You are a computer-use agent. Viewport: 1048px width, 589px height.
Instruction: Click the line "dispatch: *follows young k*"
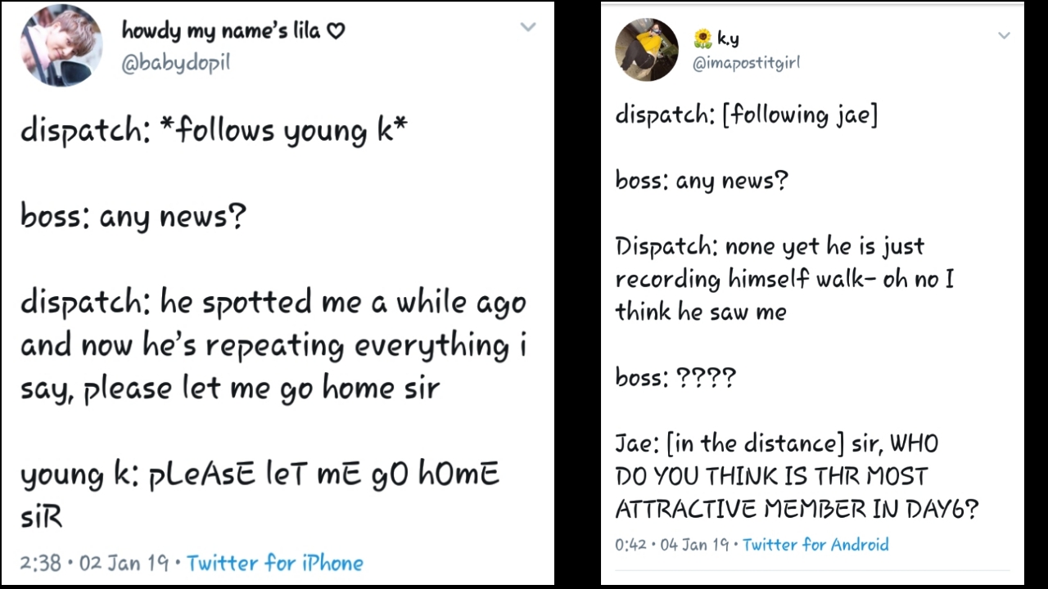[x=214, y=131]
